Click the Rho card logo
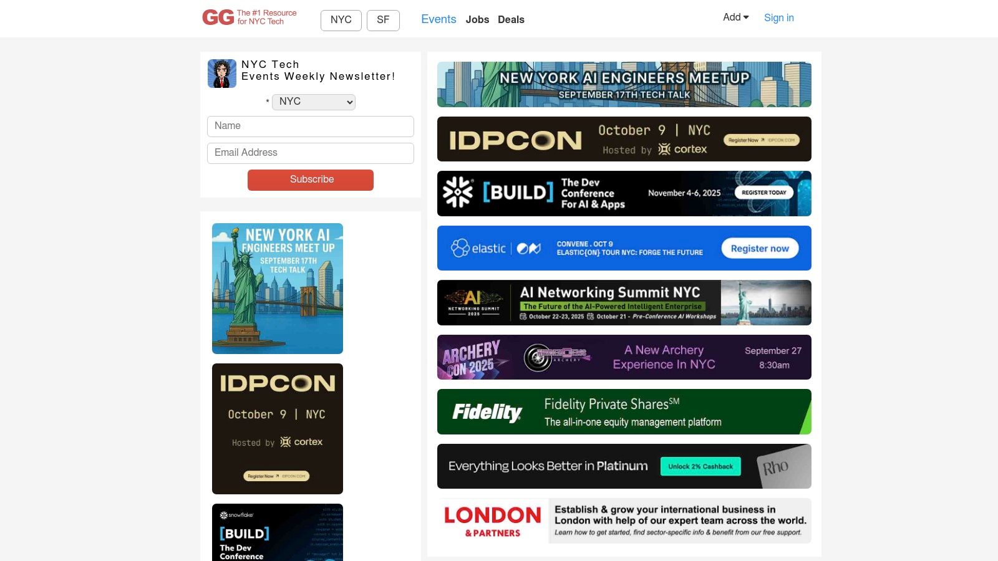The width and height of the screenshot is (998, 561). tap(775, 467)
